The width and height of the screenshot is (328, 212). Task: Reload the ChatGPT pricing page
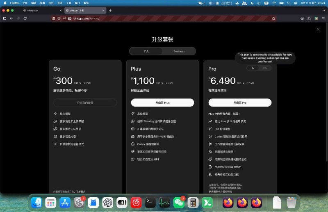[x=25, y=18]
